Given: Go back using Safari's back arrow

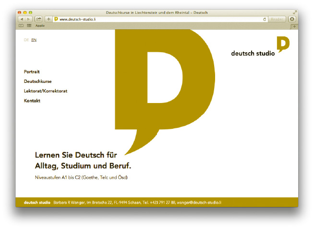Looking at the screenshot, I should [x=22, y=19].
